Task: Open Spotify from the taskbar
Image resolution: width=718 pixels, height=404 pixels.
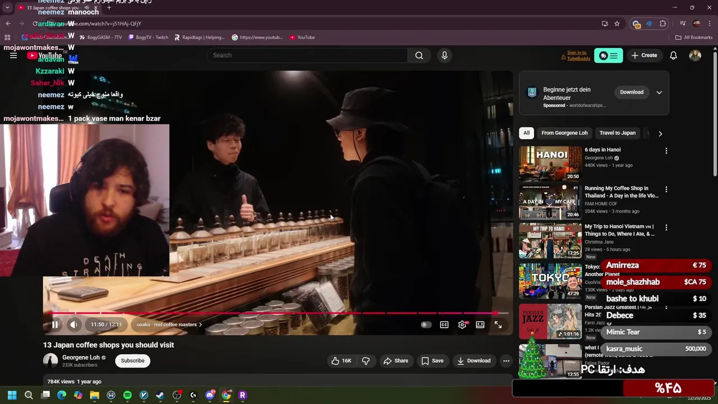Action: (x=127, y=395)
